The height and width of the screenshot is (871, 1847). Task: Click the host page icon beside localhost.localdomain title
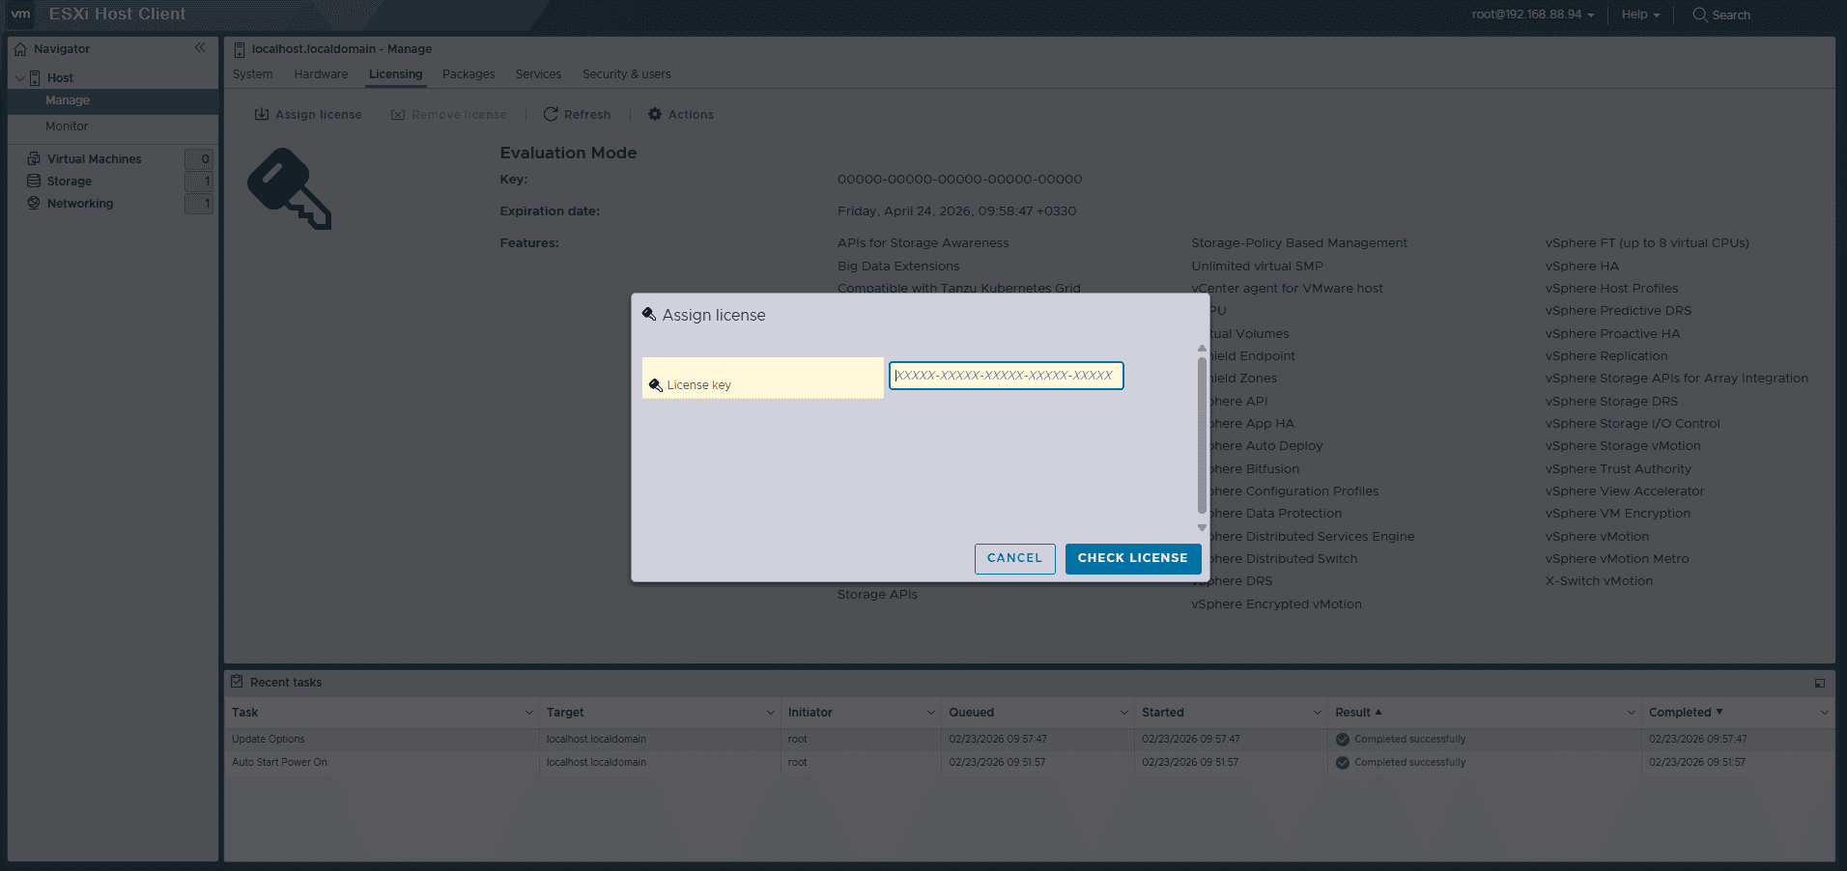click(x=240, y=49)
